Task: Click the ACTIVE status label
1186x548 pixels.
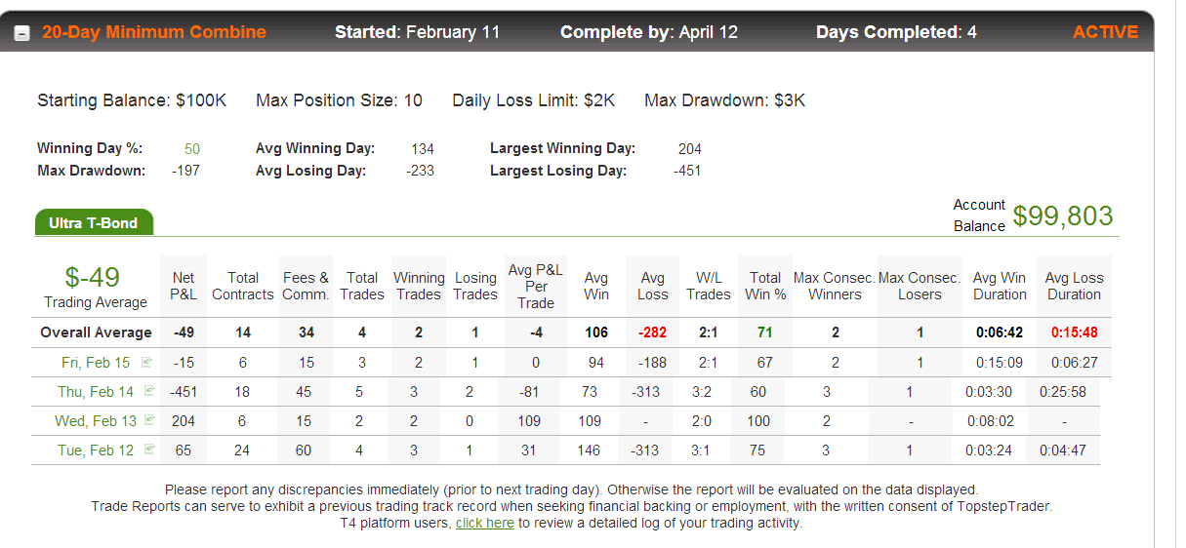Action: pos(1105,32)
